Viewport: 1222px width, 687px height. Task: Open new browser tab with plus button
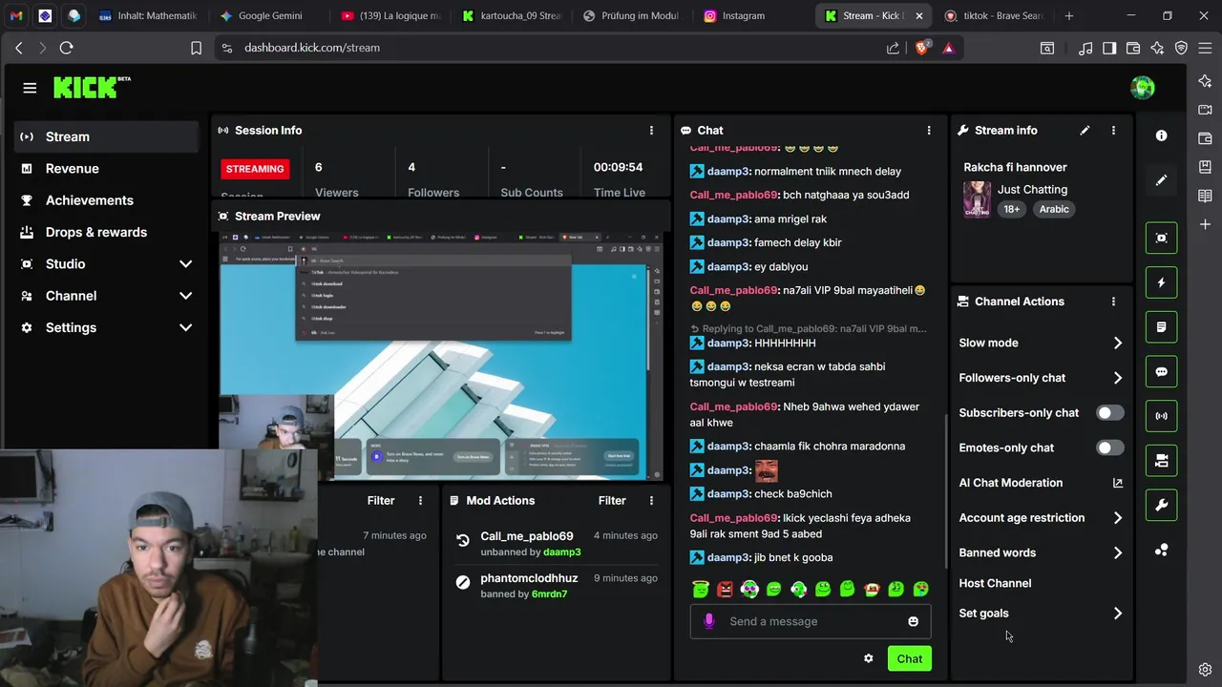click(1068, 16)
